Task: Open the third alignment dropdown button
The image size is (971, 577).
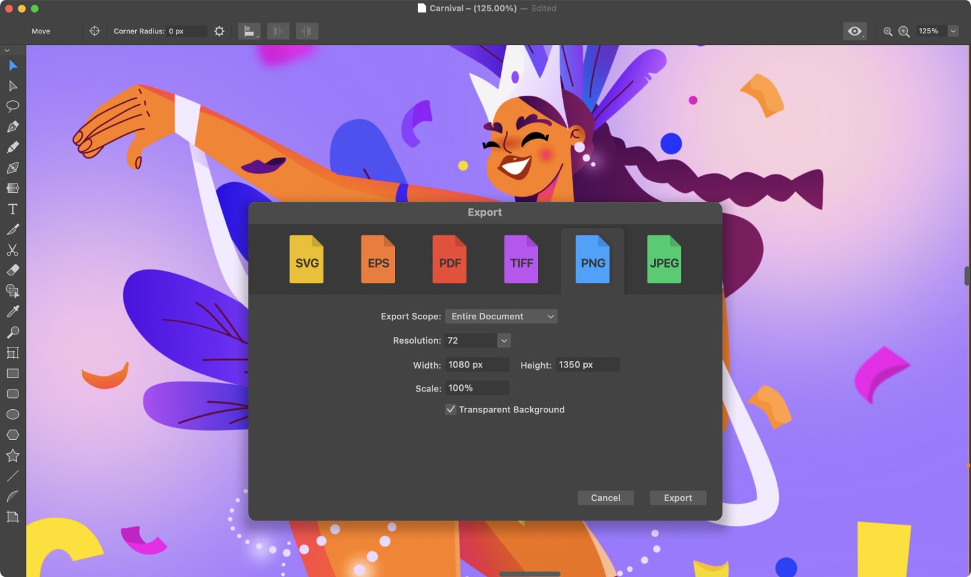Action: pyautogui.click(x=307, y=31)
